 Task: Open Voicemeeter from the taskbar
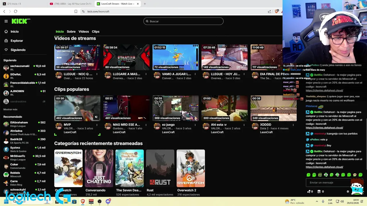(x=91, y=201)
